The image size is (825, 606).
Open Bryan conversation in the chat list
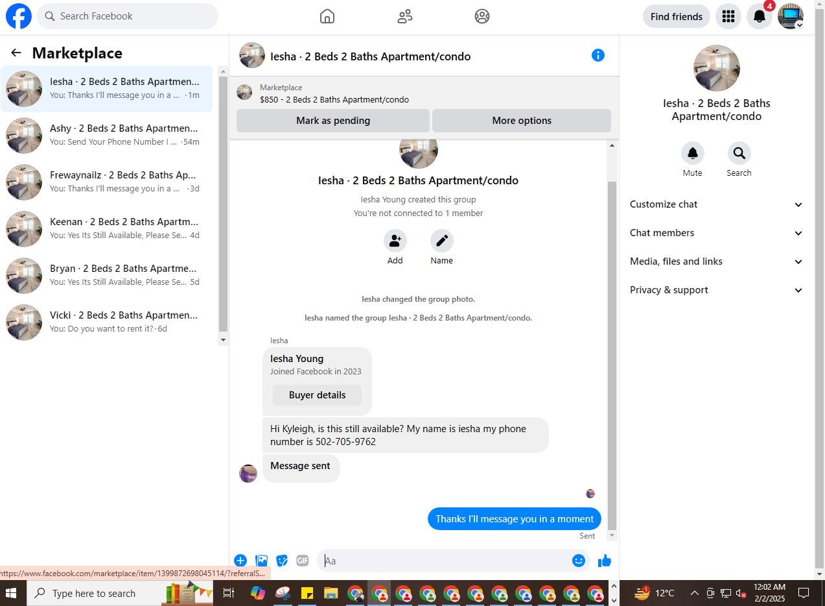(106, 276)
